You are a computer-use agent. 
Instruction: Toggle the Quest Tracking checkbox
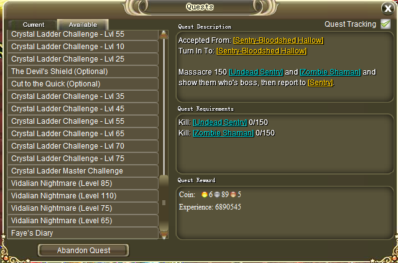[386, 24]
